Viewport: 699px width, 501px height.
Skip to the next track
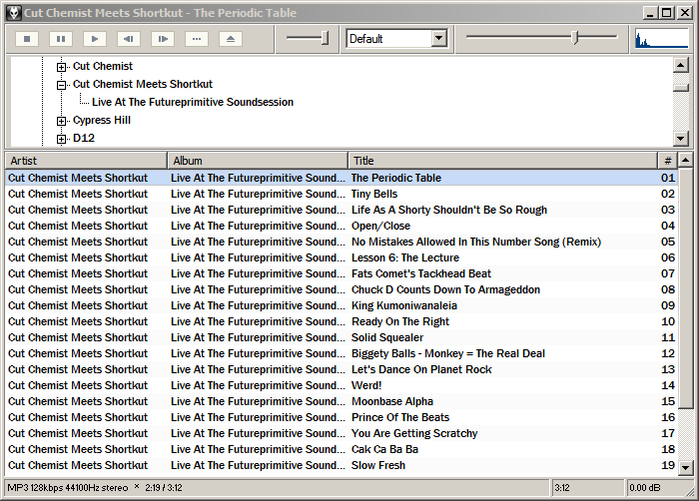click(162, 39)
